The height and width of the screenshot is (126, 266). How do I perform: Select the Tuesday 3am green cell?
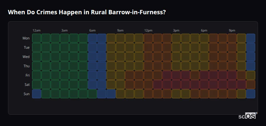pyautogui.click(x=65, y=47)
